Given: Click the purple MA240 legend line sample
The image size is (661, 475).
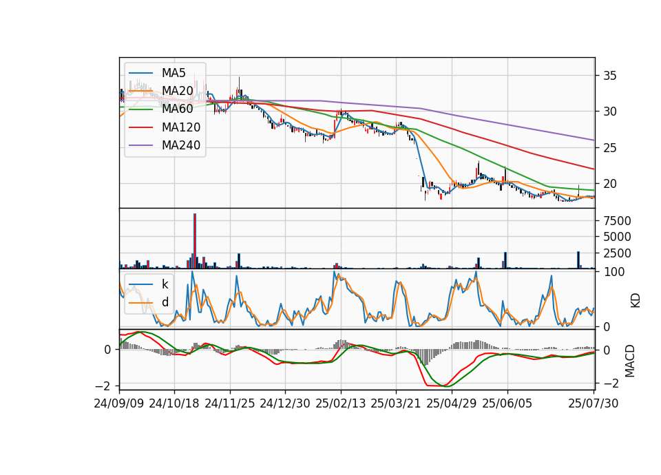Looking at the screenshot, I should [140, 145].
